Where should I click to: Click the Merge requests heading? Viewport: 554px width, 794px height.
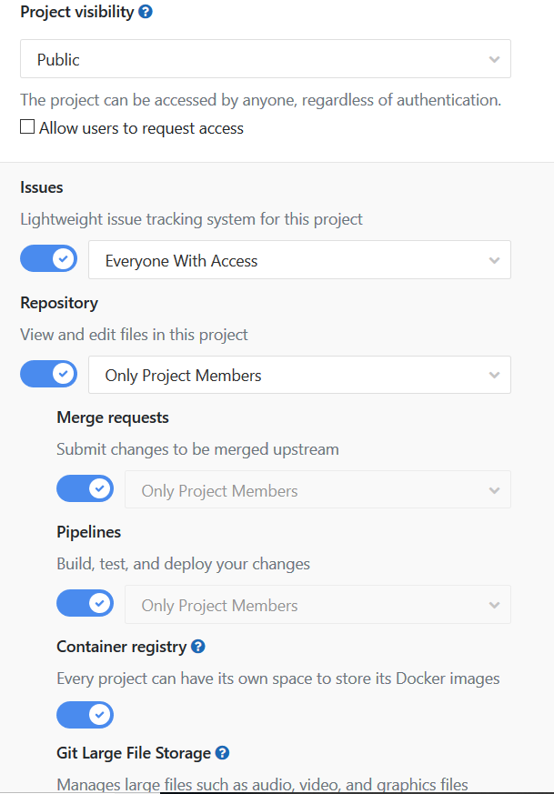(x=113, y=417)
